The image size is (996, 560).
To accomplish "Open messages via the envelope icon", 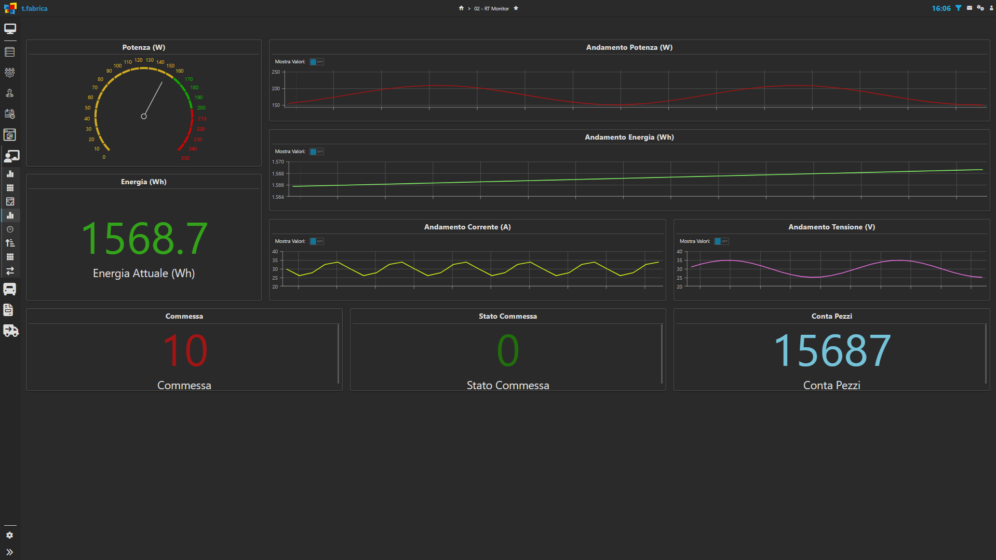I will pos(969,8).
